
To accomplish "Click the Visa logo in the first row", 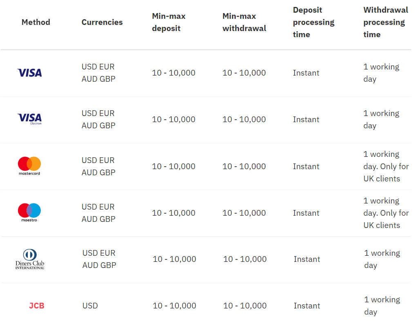I will pos(29,73).
